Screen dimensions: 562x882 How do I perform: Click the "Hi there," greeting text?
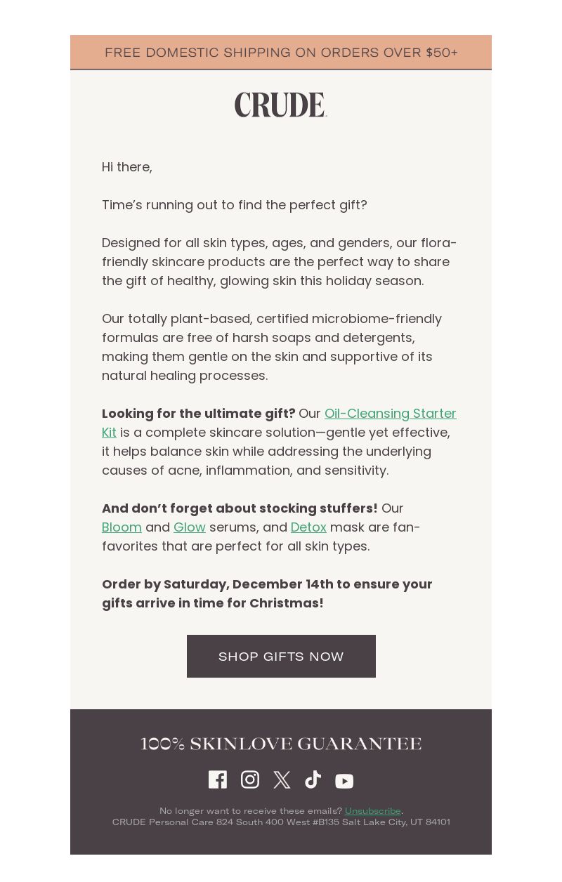click(127, 167)
